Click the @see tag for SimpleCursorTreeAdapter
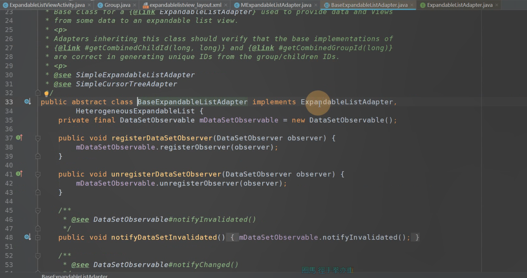The image size is (527, 278). (63, 84)
